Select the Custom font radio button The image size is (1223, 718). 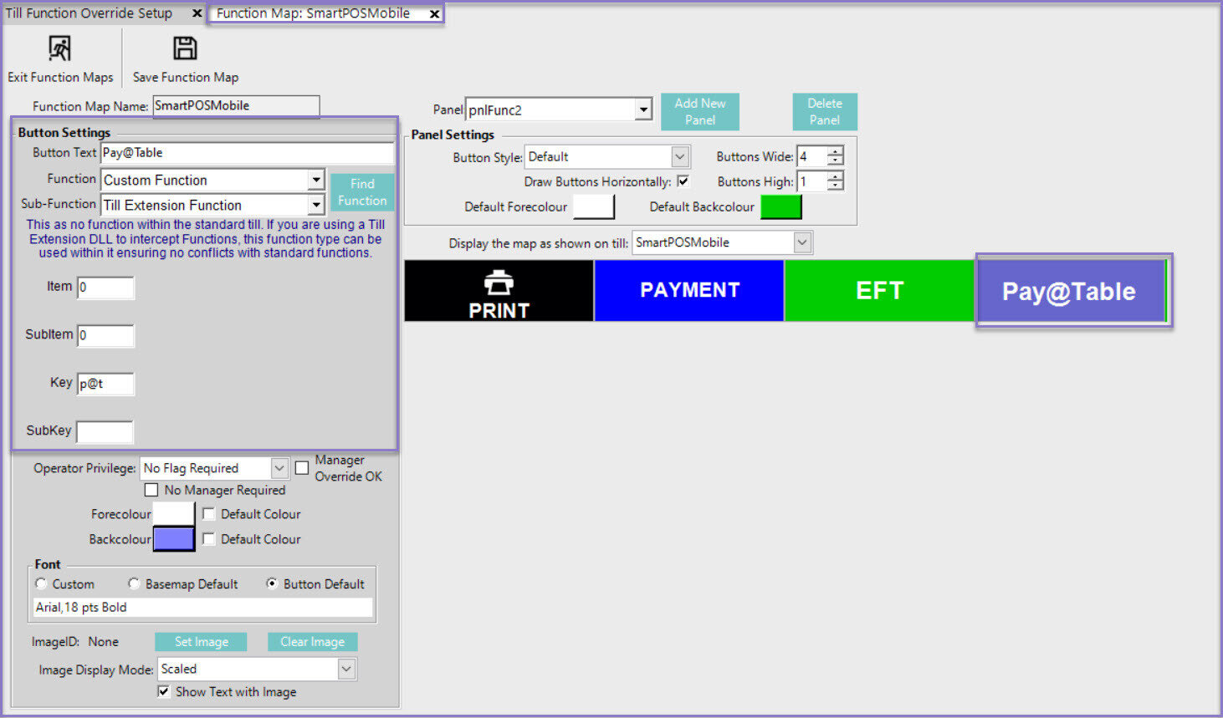pos(41,583)
